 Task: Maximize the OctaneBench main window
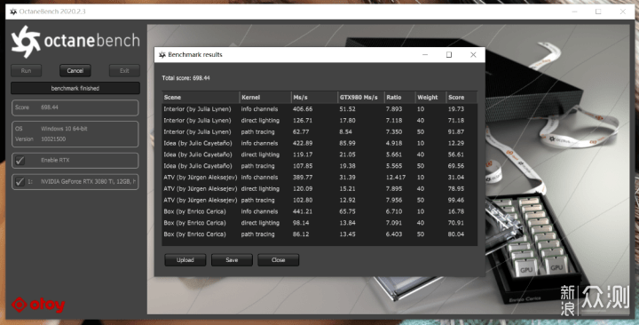[x=598, y=12]
